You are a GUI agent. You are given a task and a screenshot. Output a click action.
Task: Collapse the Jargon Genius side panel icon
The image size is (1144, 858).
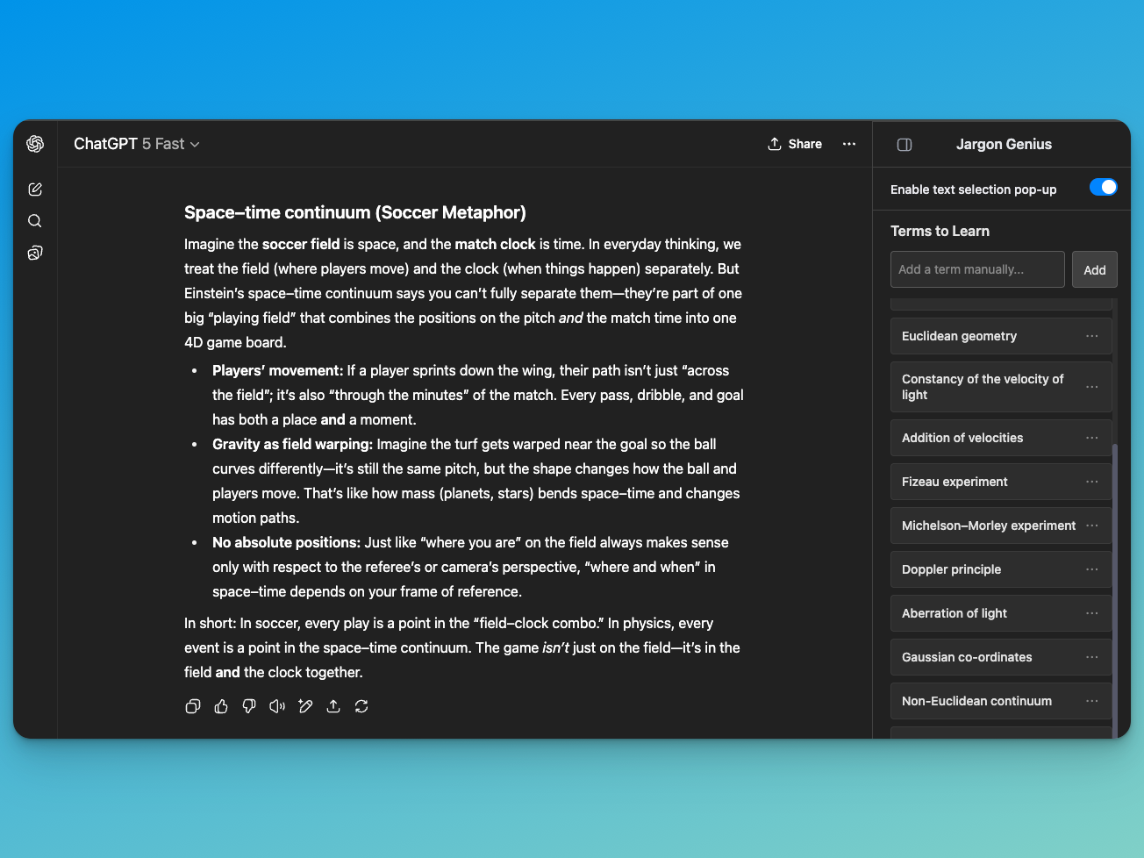tap(904, 145)
